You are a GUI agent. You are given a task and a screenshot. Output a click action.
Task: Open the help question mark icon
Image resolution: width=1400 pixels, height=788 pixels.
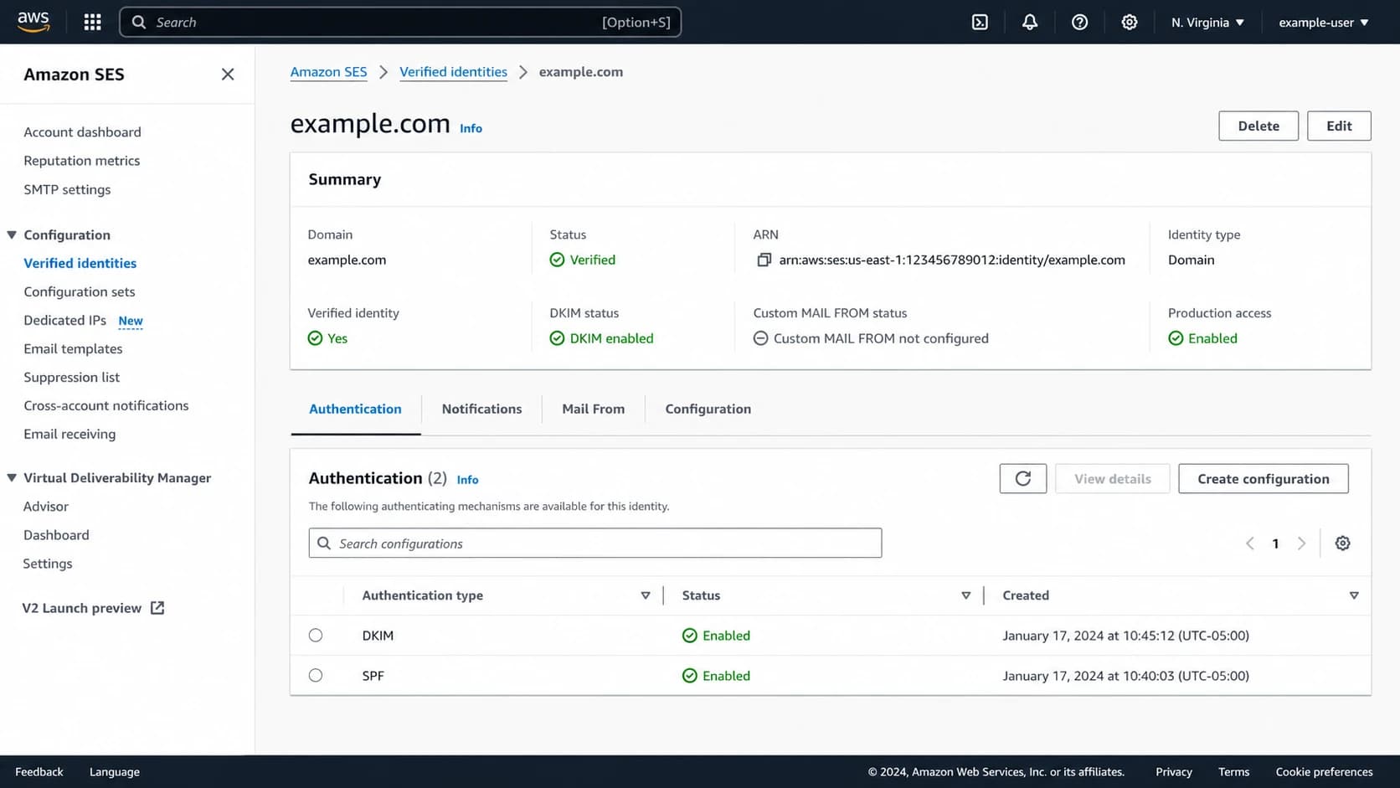(1080, 23)
